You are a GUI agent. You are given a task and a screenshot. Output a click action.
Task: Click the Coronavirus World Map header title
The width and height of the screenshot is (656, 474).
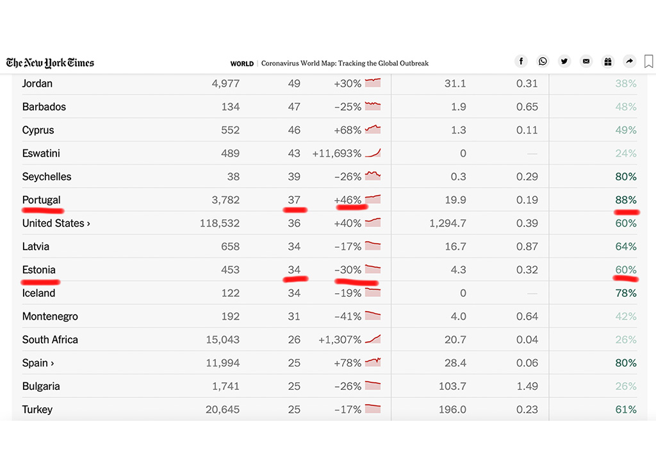coord(345,63)
